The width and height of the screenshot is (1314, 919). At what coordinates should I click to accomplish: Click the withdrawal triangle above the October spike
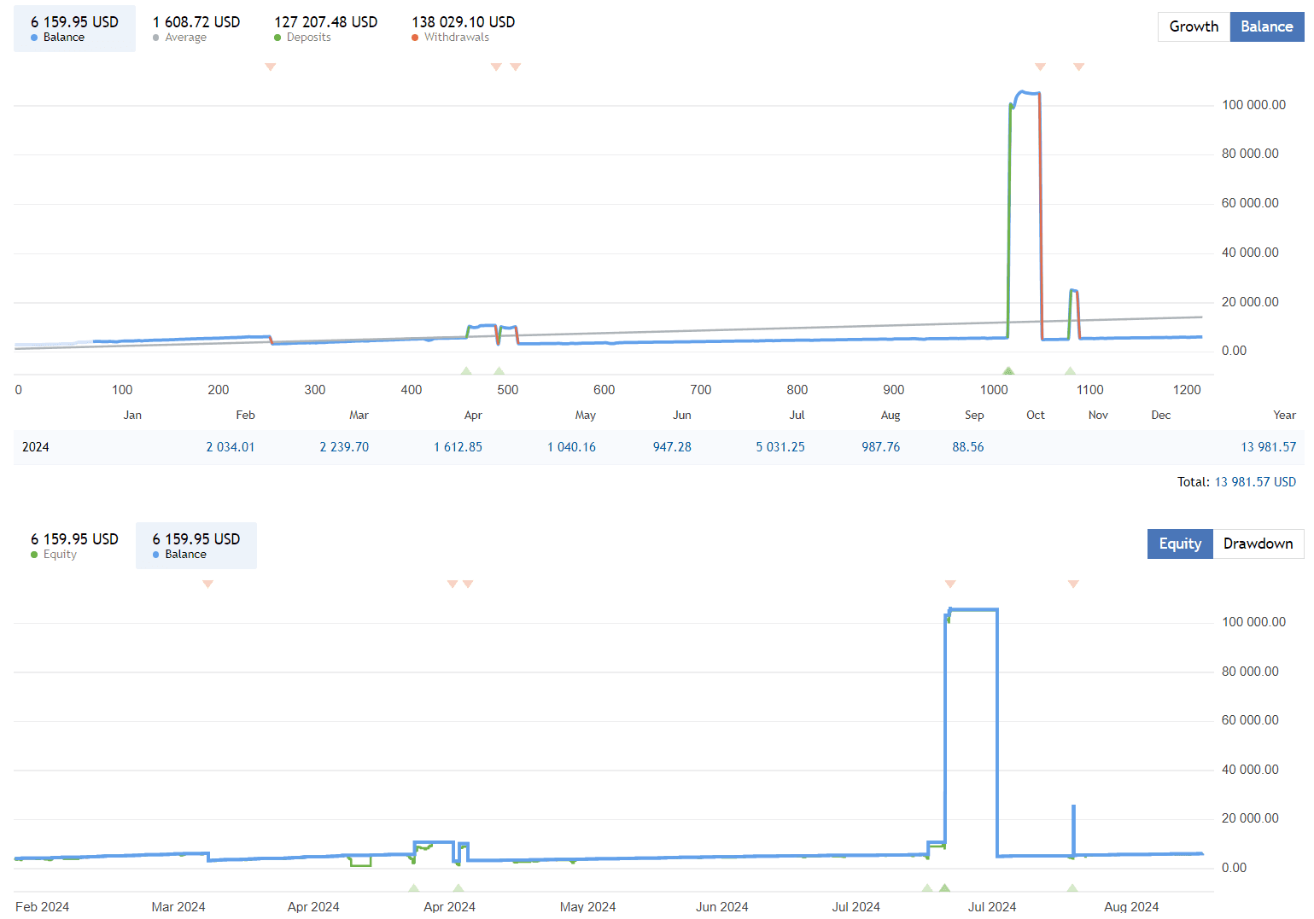point(1040,66)
